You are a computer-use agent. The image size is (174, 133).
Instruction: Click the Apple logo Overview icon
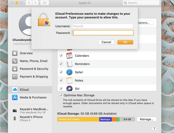click(x=15, y=53)
